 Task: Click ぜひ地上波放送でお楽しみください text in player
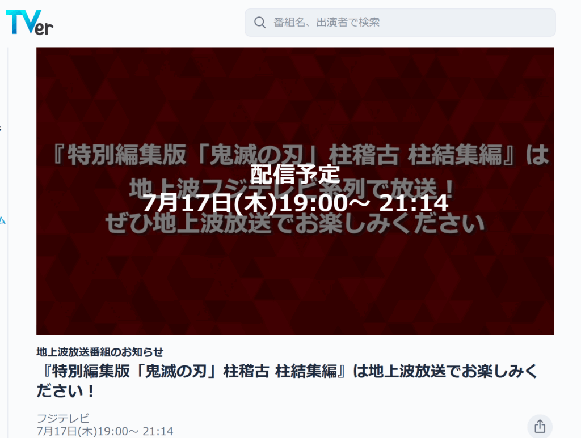(295, 224)
